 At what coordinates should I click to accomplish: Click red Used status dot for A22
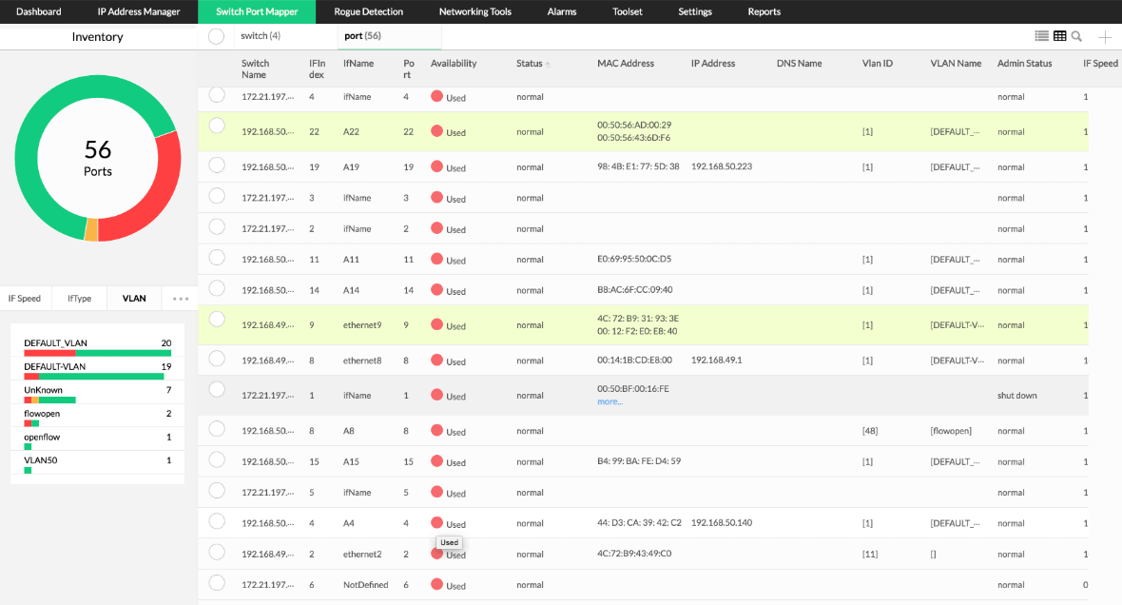(436, 131)
